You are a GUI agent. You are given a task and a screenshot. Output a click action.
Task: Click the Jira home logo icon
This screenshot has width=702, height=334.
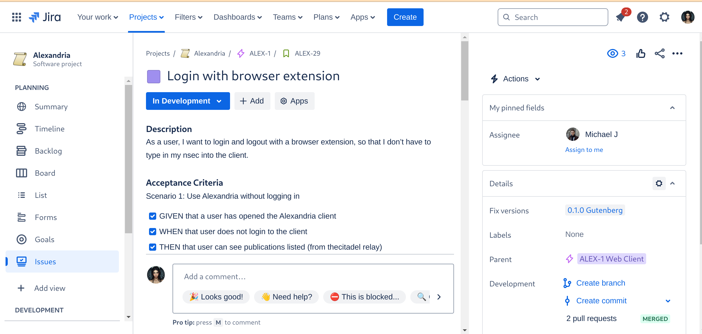45,17
